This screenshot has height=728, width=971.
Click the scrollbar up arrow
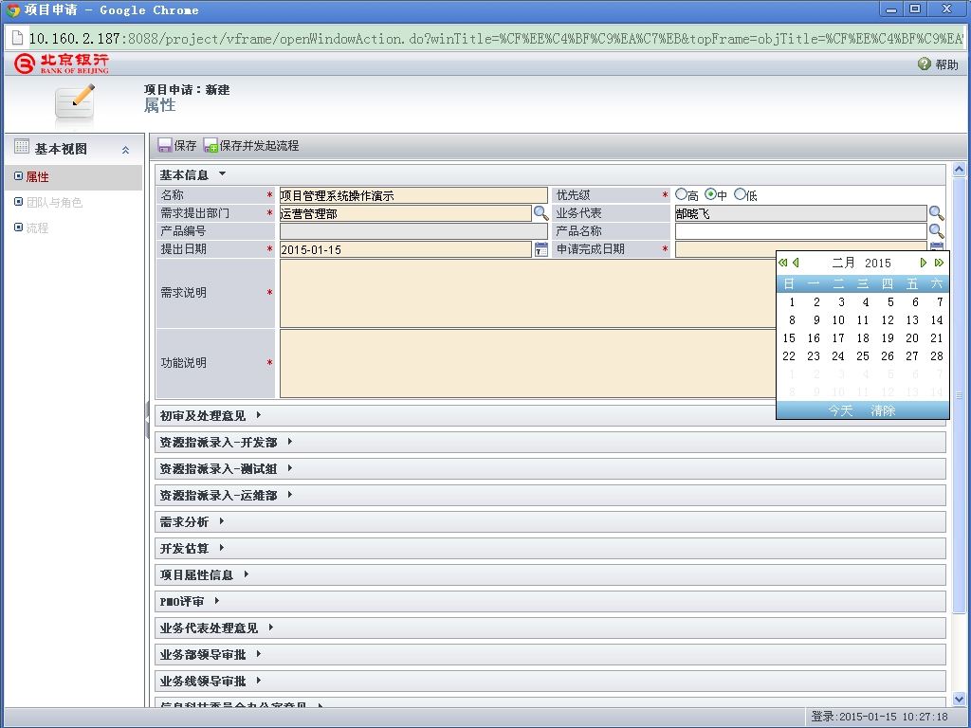point(959,169)
